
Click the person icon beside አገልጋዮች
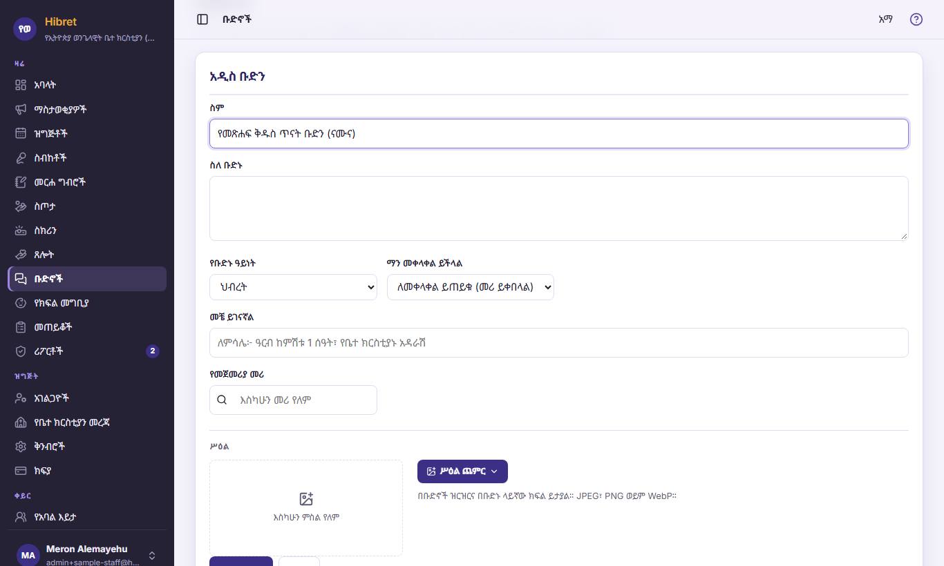tap(21, 398)
